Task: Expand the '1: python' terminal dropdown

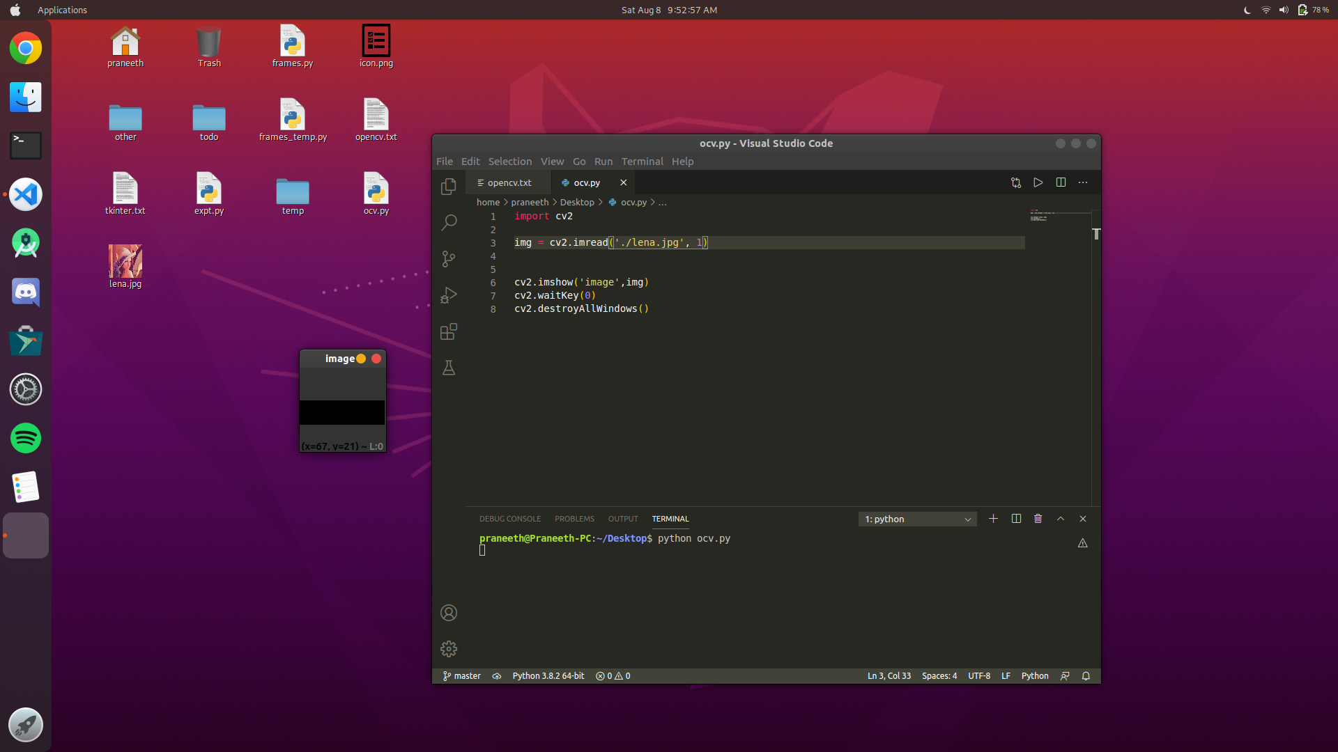Action: coord(917,519)
